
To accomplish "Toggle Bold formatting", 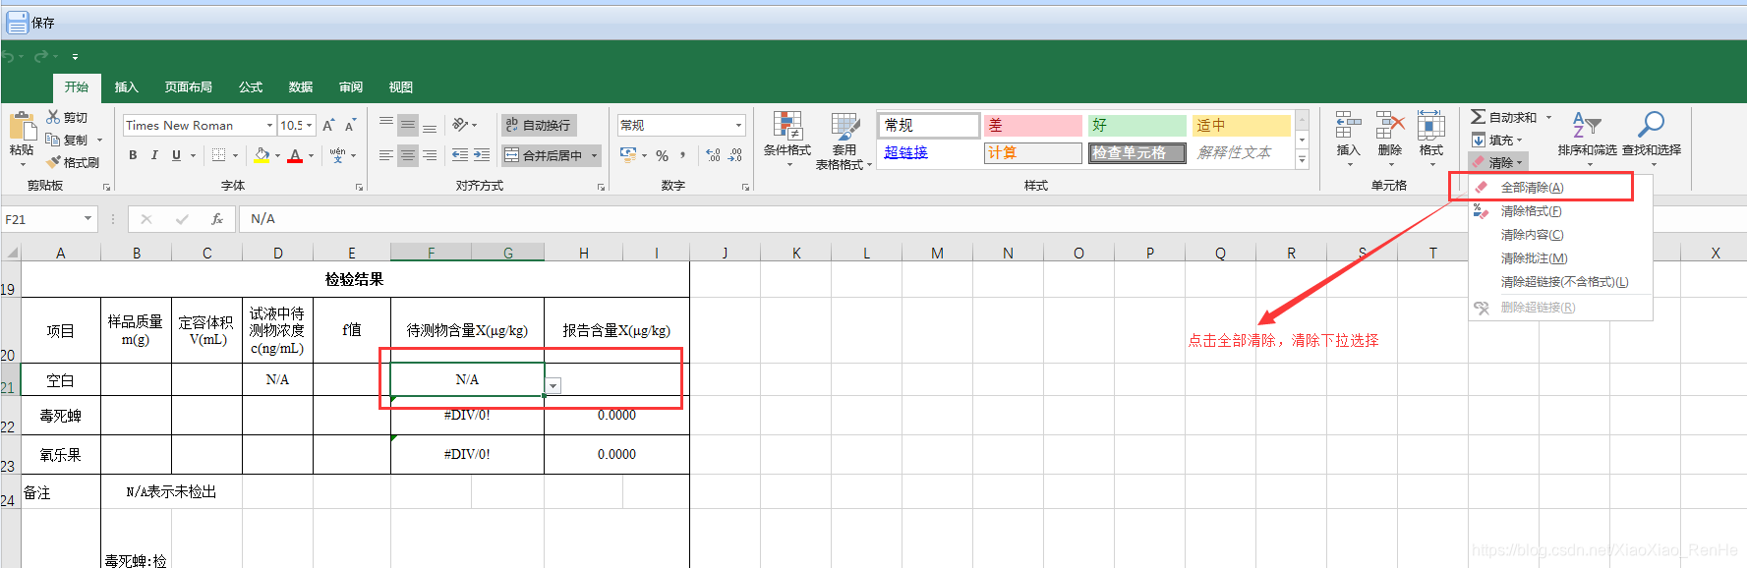I will tap(133, 155).
